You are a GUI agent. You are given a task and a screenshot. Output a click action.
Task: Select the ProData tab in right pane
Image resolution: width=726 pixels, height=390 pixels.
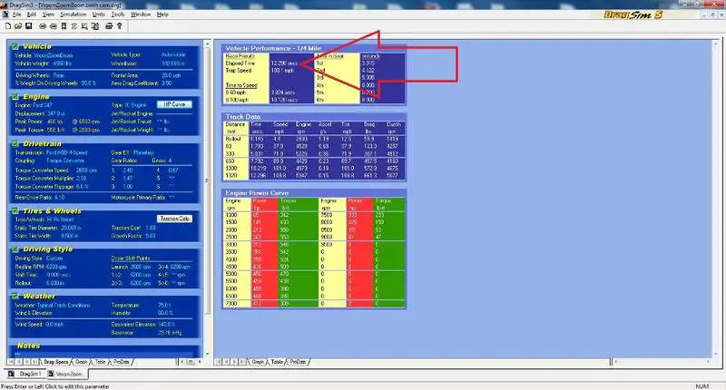(298, 362)
